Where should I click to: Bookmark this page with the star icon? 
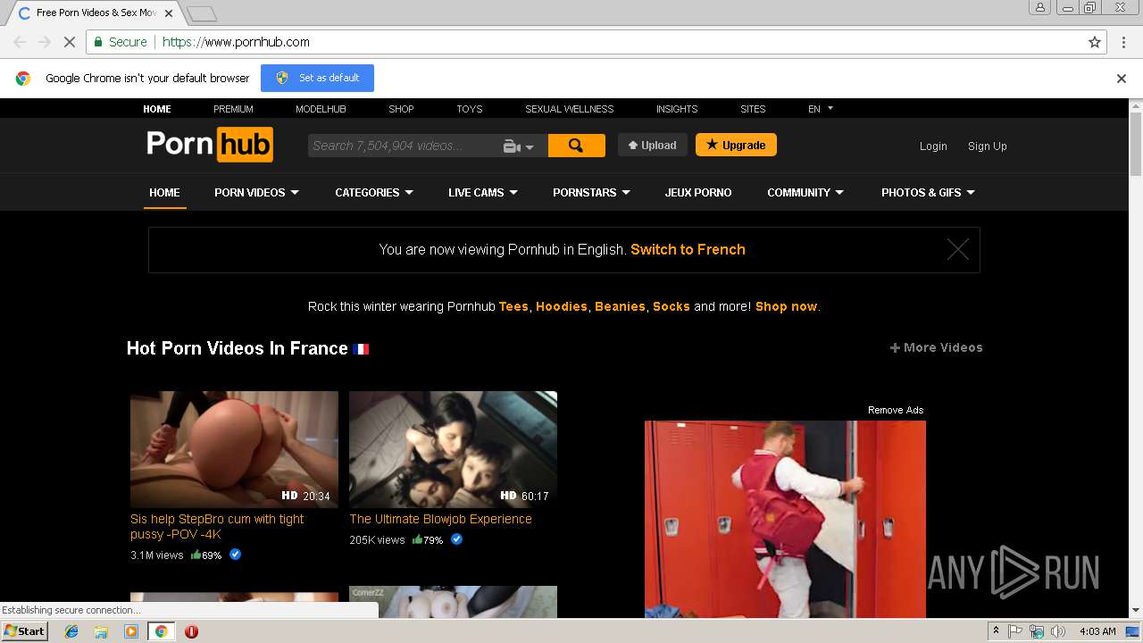coord(1095,42)
